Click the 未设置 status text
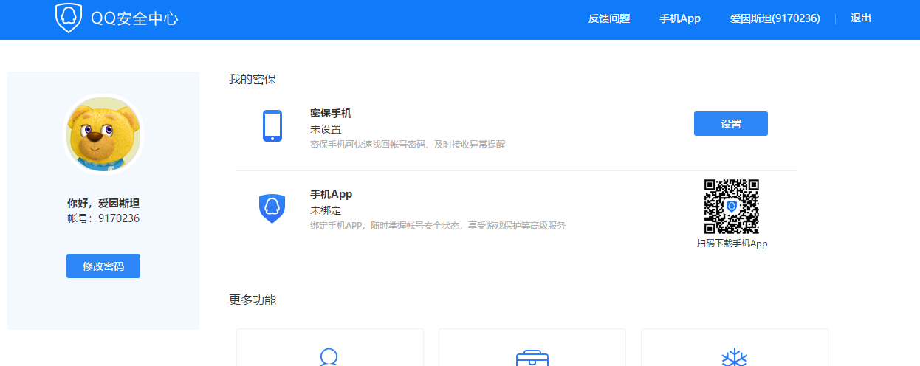920x366 pixels. point(326,129)
